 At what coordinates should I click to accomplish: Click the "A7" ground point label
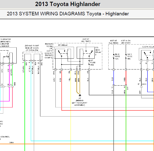pos(80,98)
